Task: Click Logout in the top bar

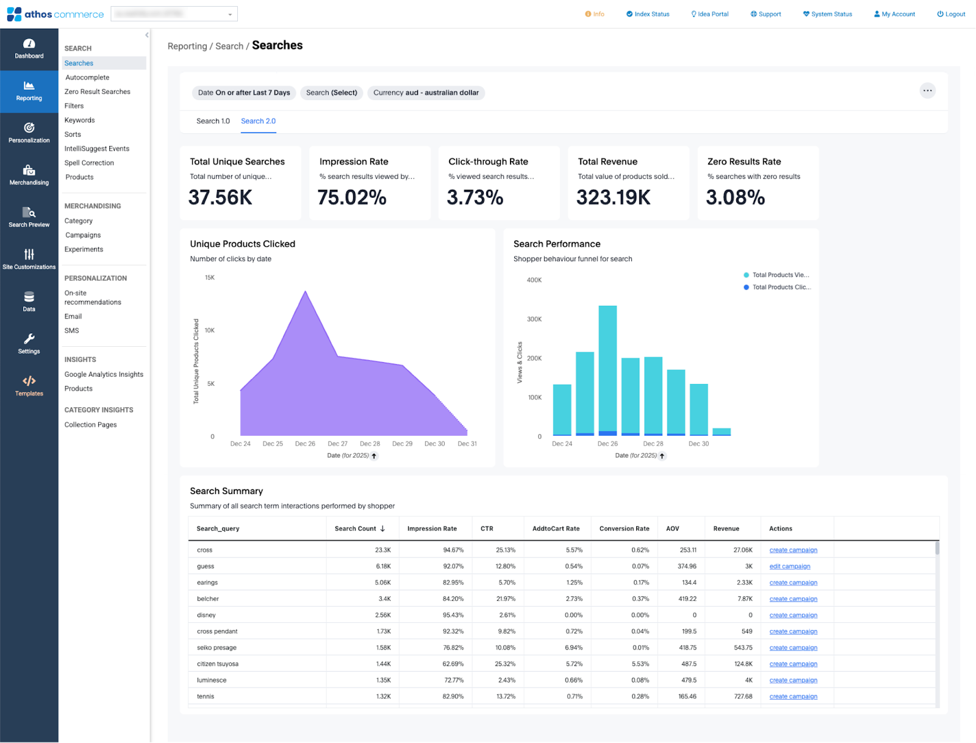Action: [x=951, y=14]
